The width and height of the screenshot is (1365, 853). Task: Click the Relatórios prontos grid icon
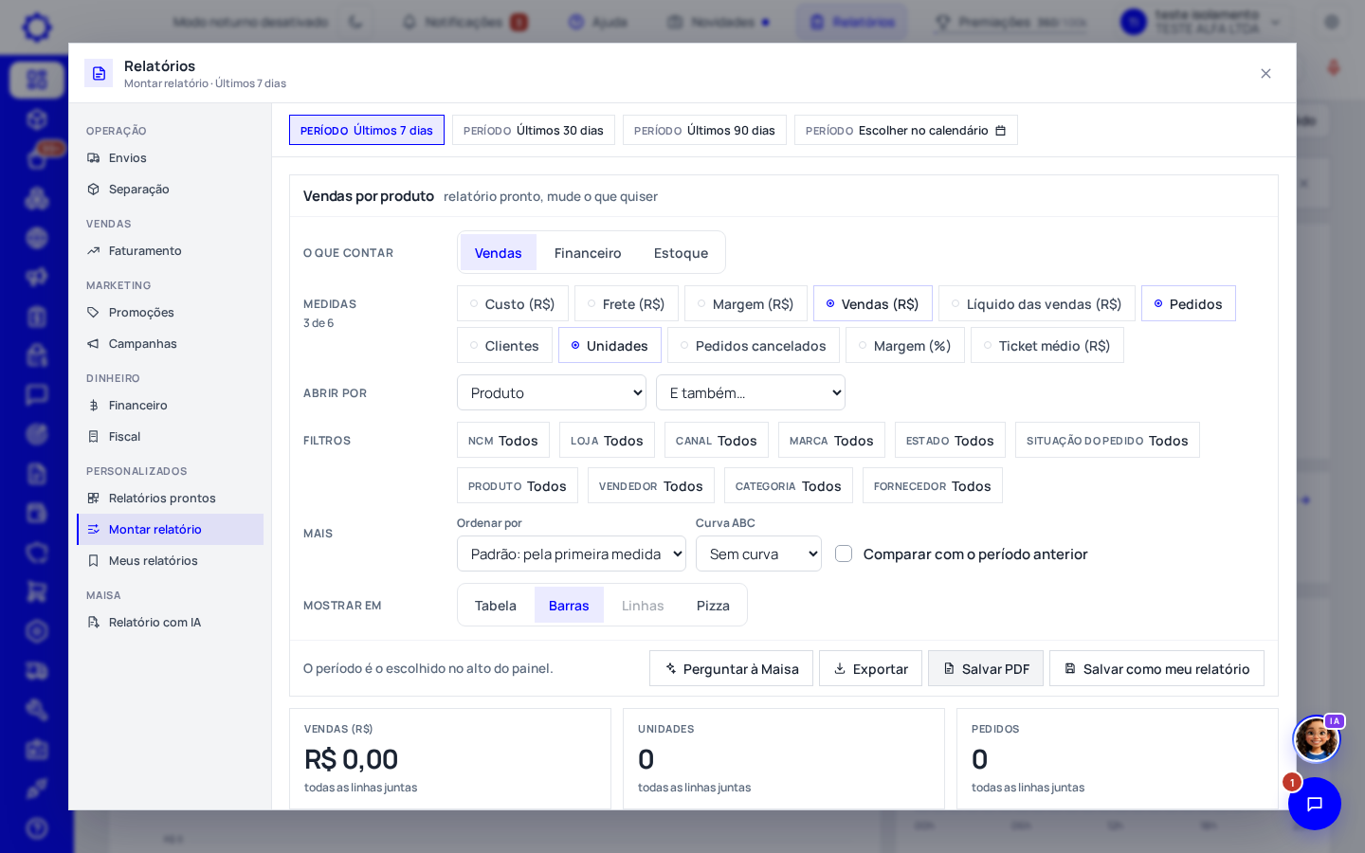coord(93,499)
